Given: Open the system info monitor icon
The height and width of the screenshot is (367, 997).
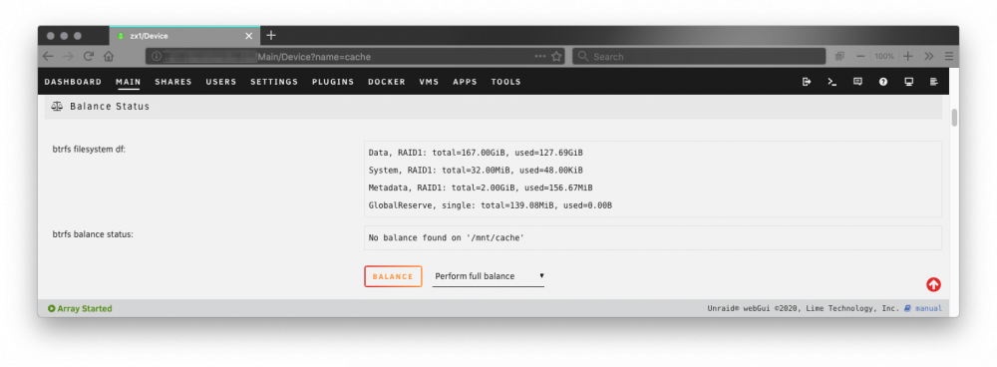Looking at the screenshot, I should 908,82.
